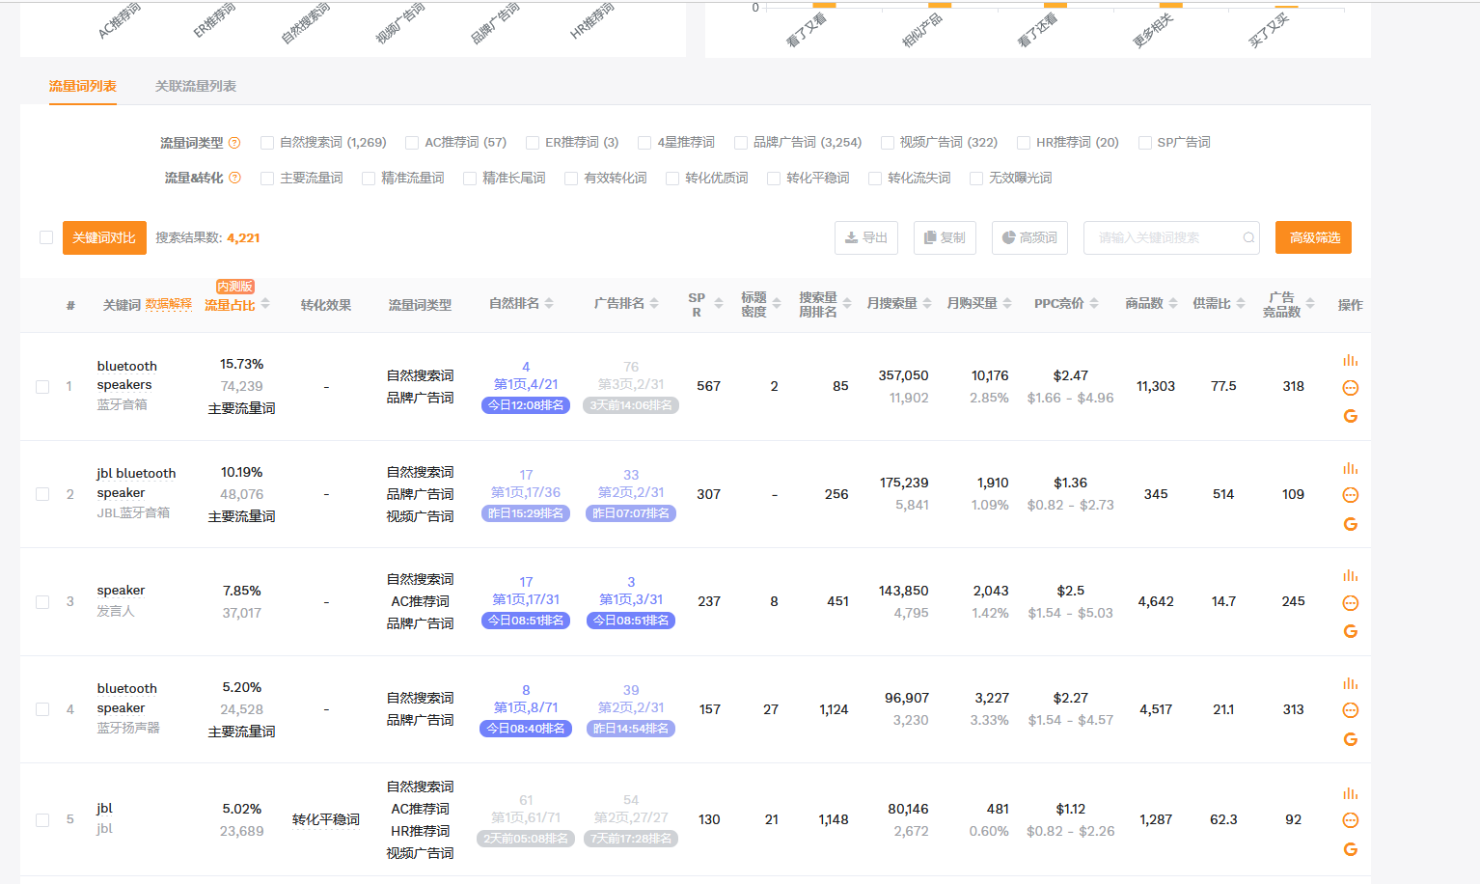Image resolution: width=1480 pixels, height=884 pixels.
Task: Click help icon beside 流量&转化
Action: pos(236,177)
